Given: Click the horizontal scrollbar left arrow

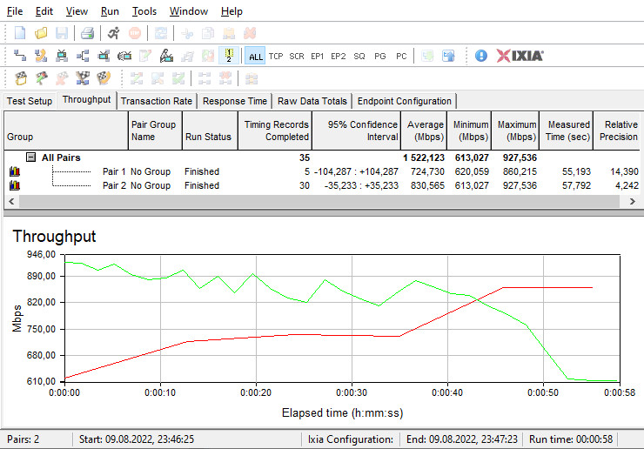Looking at the screenshot, I should click(x=11, y=201).
